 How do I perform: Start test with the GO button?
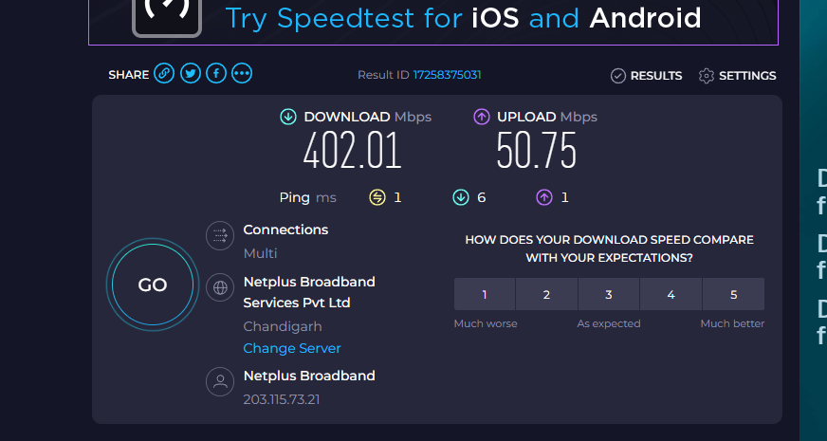[153, 285]
